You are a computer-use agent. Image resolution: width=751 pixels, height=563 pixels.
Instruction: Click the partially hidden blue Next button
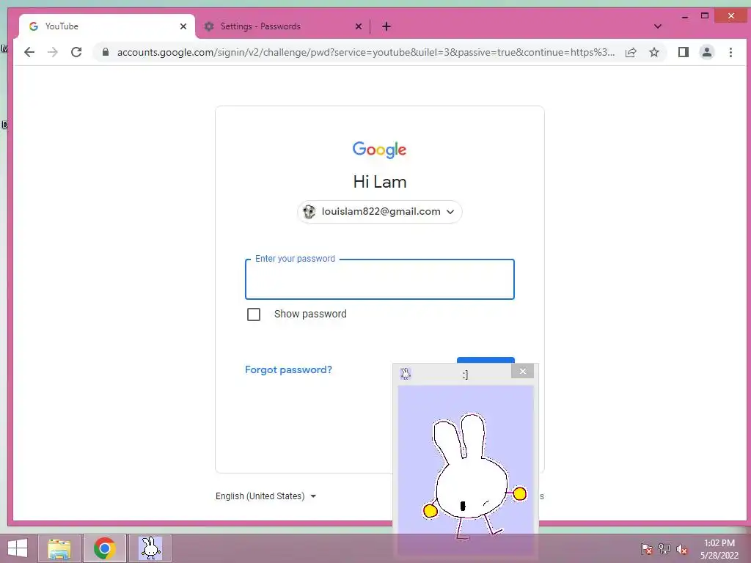pos(486,360)
